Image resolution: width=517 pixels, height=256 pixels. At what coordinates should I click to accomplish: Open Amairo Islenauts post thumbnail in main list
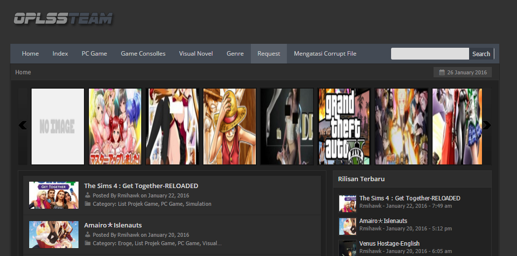pyautogui.click(x=54, y=235)
